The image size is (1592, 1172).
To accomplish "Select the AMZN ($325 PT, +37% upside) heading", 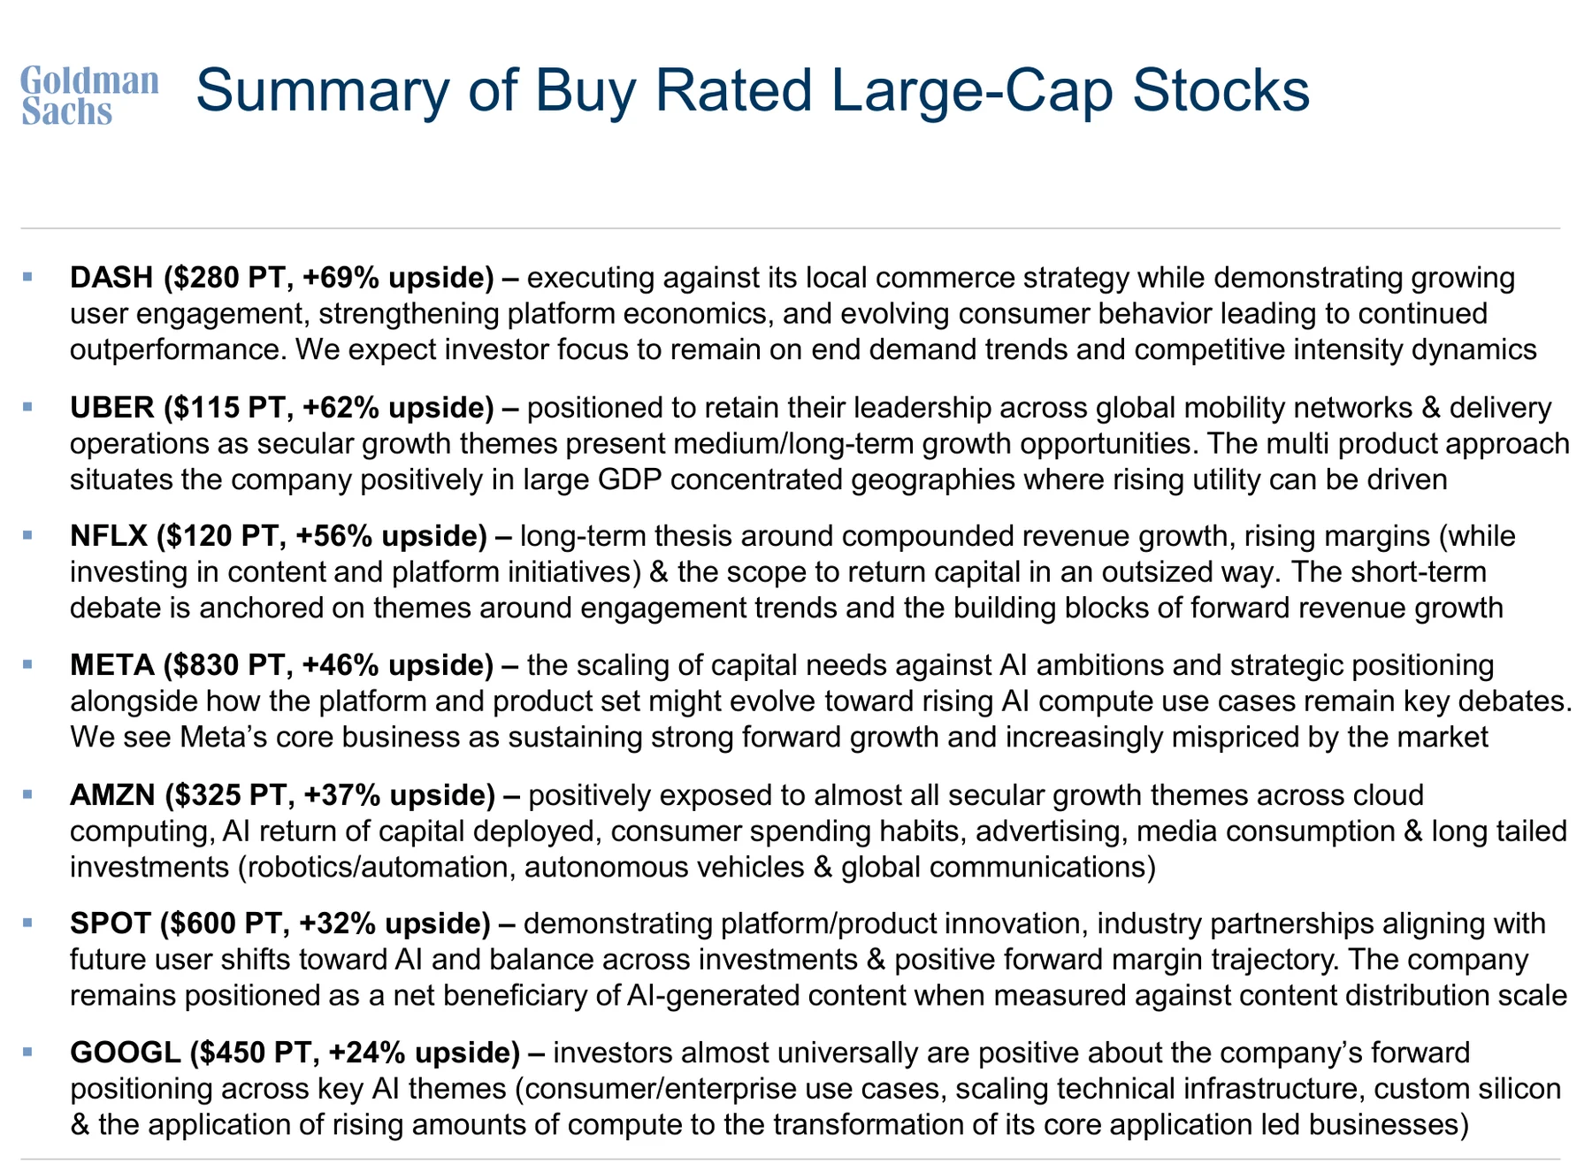I will [x=283, y=795].
